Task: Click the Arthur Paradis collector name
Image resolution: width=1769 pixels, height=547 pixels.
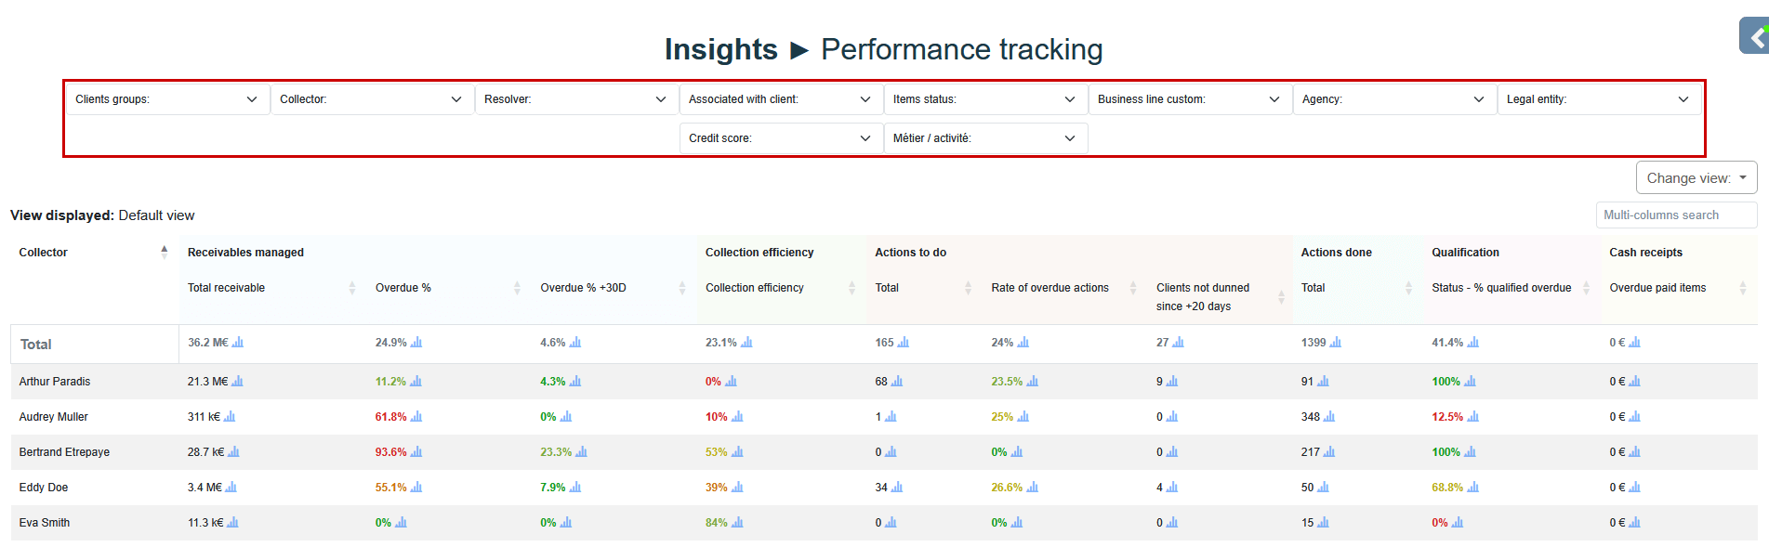Action: point(55,382)
